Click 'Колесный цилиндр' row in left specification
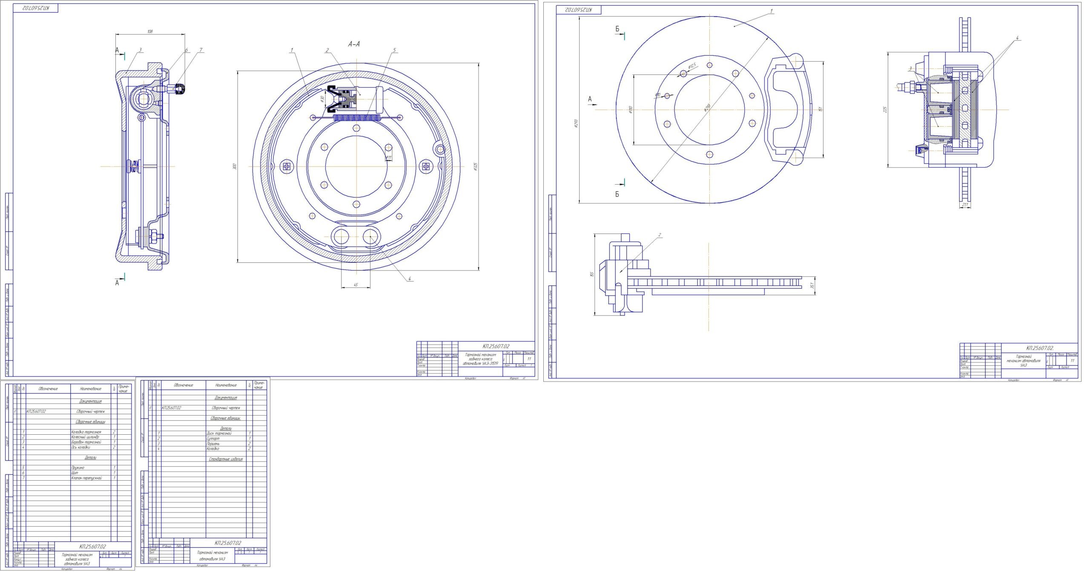Viewport: 1090px width, 584px height. 85,437
